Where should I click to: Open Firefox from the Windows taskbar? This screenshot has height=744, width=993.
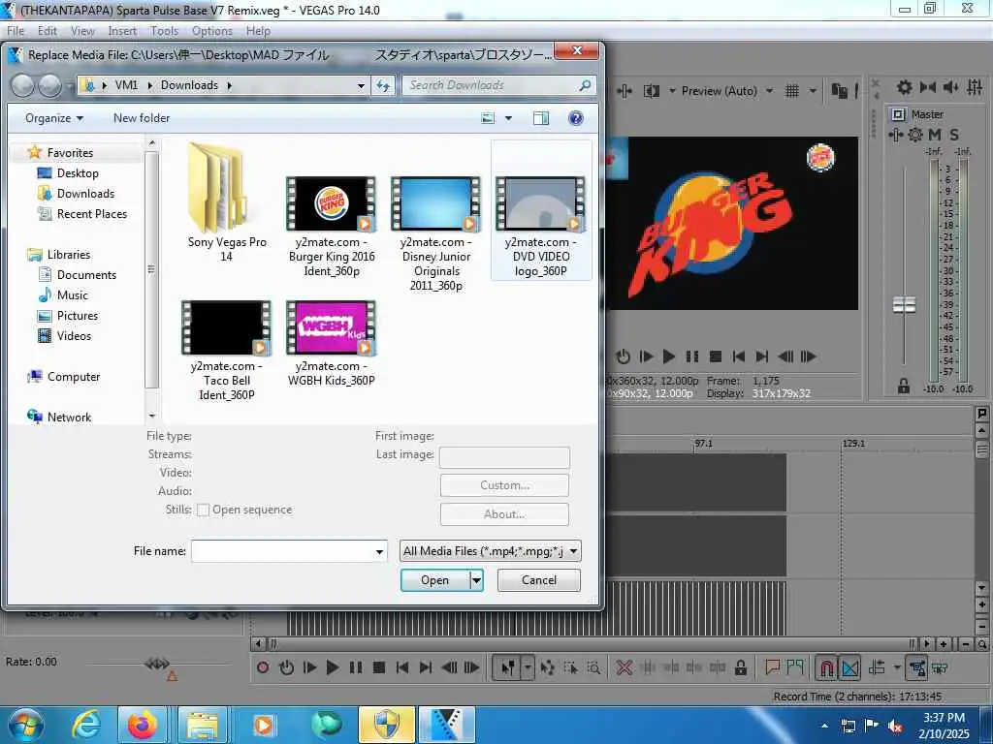pyautogui.click(x=143, y=725)
